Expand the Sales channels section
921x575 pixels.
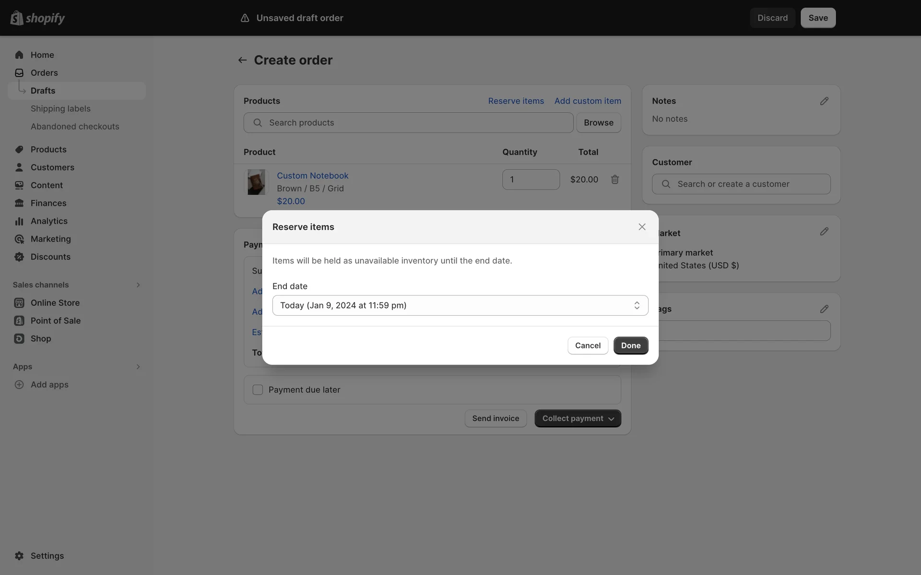pos(138,285)
